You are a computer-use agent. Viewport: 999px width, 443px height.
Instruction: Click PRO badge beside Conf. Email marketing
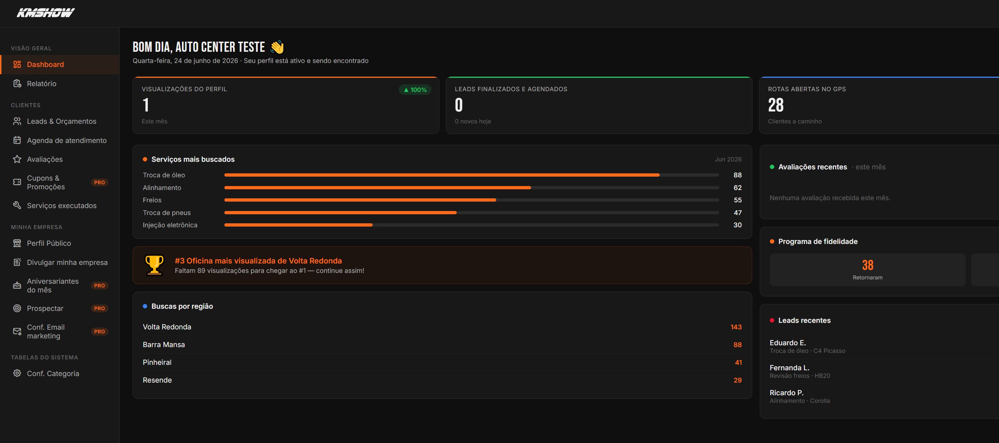99,332
